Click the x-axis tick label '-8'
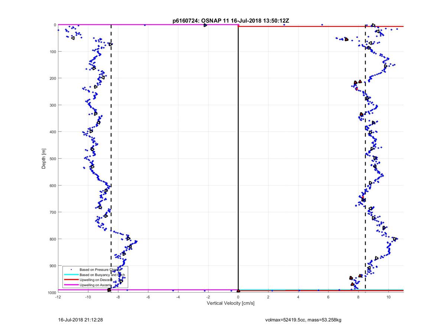 pyautogui.click(x=118, y=297)
